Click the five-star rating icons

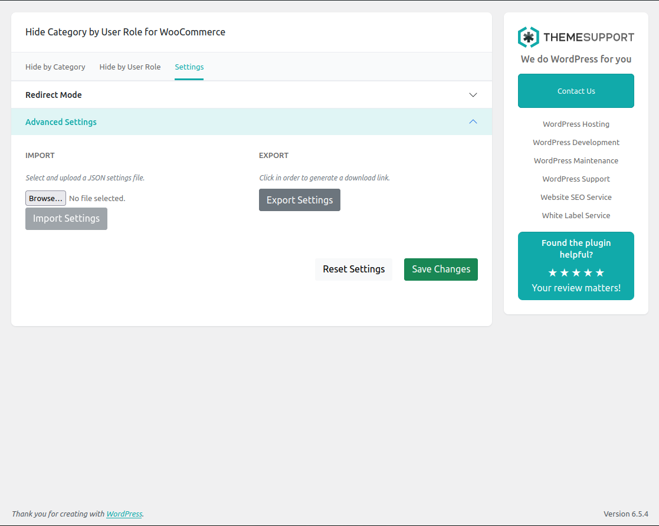(x=576, y=273)
